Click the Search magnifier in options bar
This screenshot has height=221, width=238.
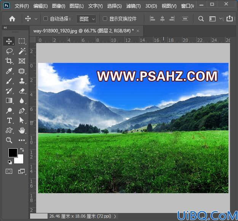[x=201, y=19]
